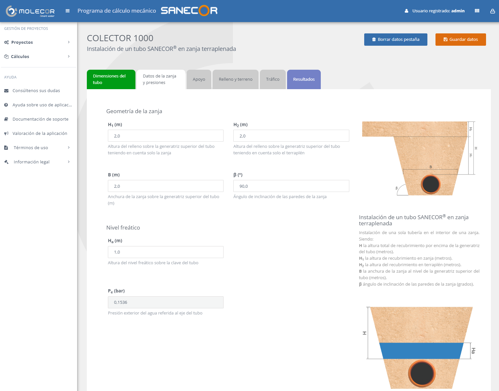Click the Proyectos gears icon
Image resolution: width=499 pixels, height=391 pixels.
[x=6, y=42]
